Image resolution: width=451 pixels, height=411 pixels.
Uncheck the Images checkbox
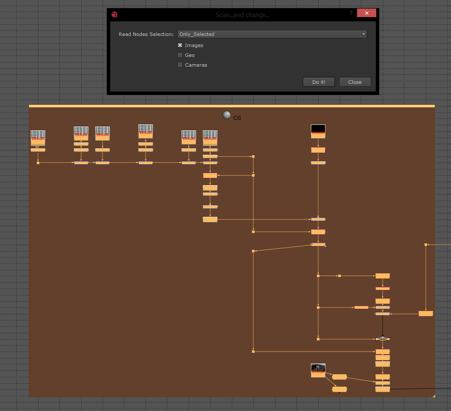point(180,45)
